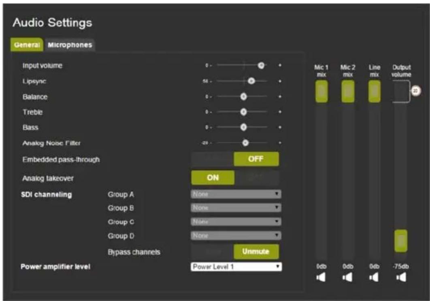
Task: Open the Group D dropdown
Action: coord(236,235)
